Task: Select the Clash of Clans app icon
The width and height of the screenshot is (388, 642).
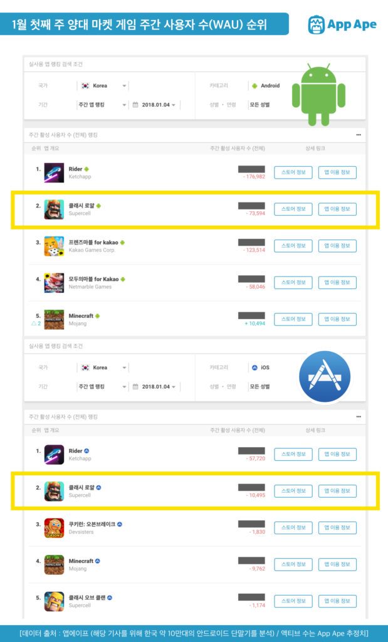Action: click(54, 601)
